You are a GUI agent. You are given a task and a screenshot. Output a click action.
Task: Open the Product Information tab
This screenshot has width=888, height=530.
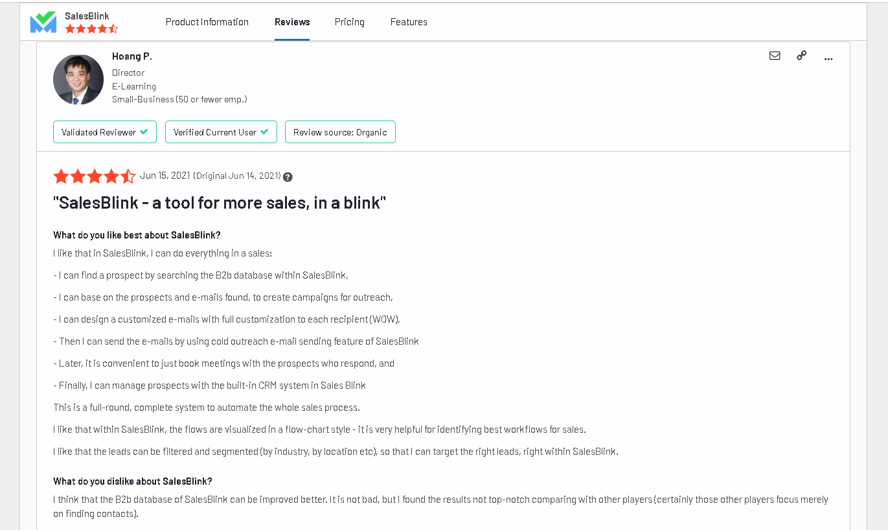click(x=207, y=22)
